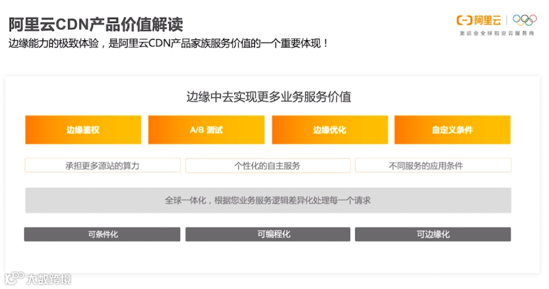
Task: Click the 边缘优化 orange box
Action: coord(330,130)
